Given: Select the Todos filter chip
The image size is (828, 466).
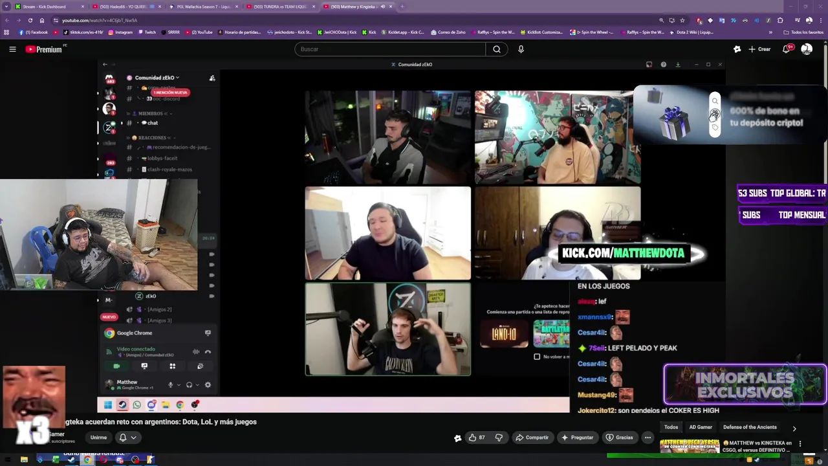Looking at the screenshot, I should [671, 427].
